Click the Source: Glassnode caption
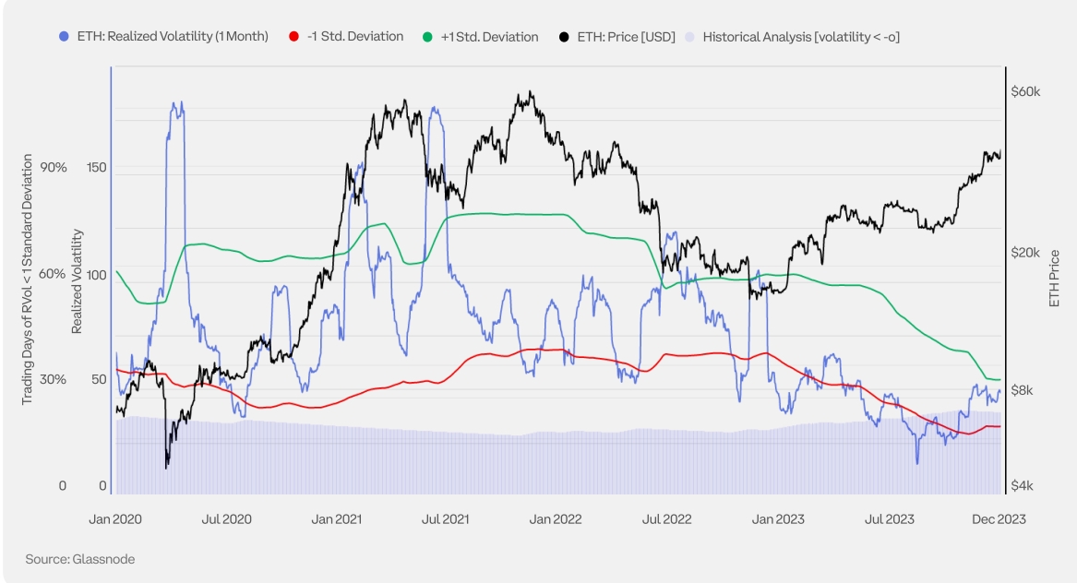 tap(79, 559)
